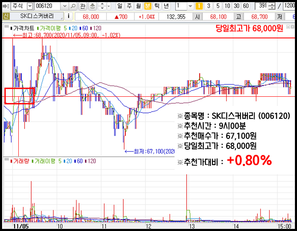Click the up/down stock navigation arrows
Viewport: 297px width, 231px height.
click(102, 6)
